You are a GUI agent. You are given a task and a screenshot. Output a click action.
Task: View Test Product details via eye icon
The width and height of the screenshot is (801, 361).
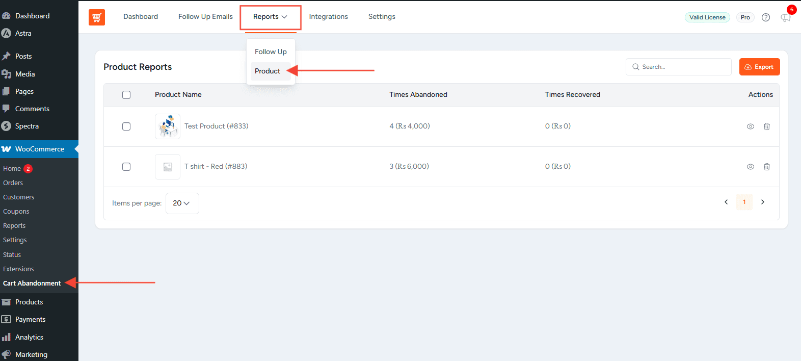point(750,126)
